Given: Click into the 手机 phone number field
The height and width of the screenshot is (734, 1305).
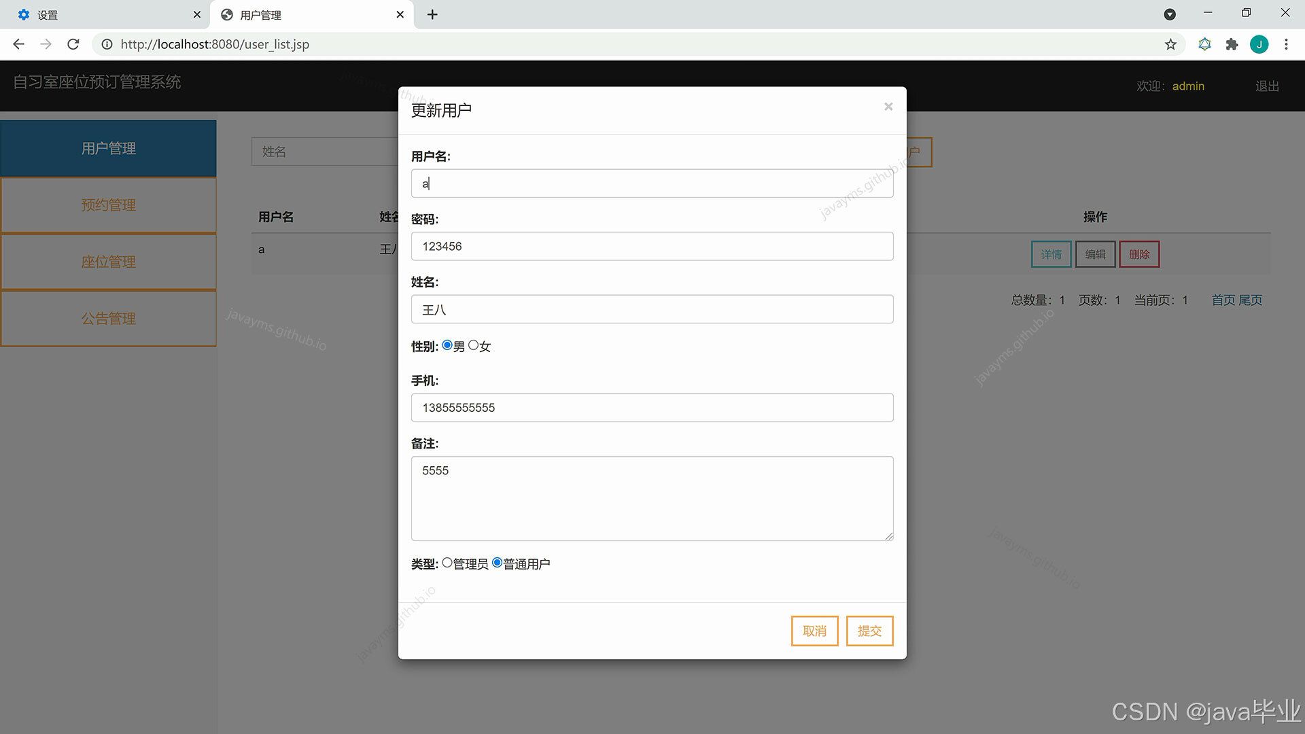Looking at the screenshot, I should point(652,408).
